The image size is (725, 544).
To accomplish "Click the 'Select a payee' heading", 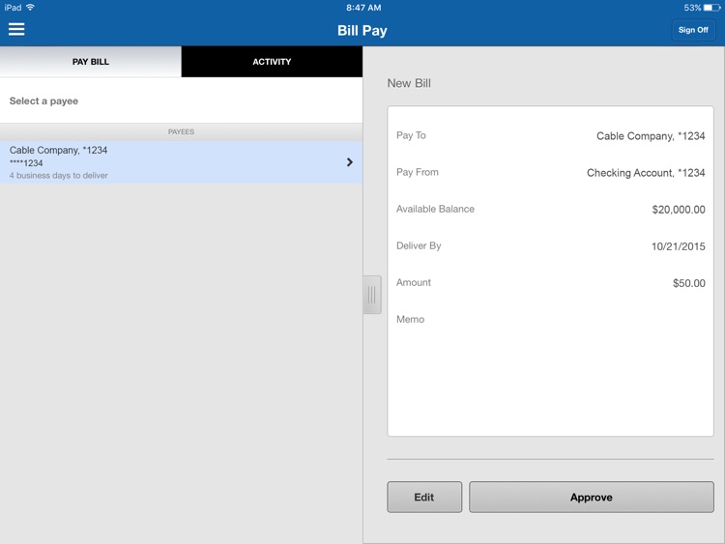I will pyautogui.click(x=43, y=100).
